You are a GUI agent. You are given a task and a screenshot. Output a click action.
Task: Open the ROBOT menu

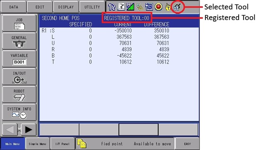pos(20,95)
